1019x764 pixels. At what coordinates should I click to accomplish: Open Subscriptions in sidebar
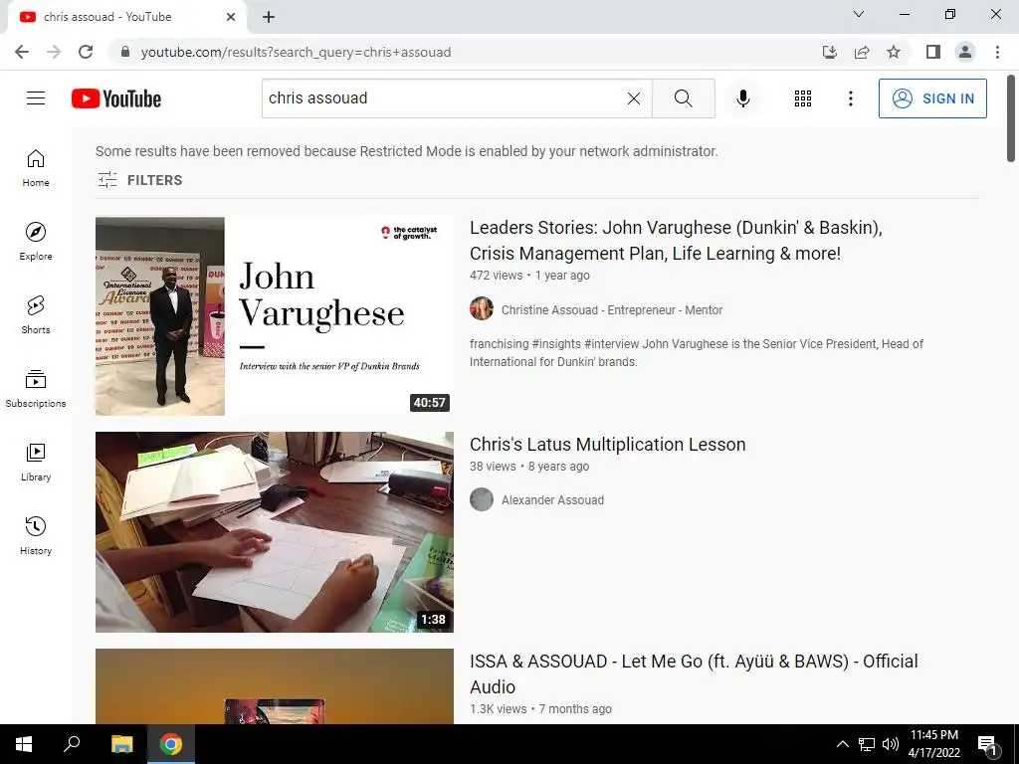(x=36, y=389)
